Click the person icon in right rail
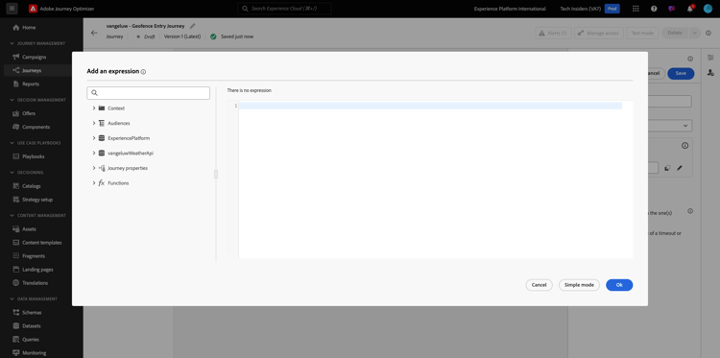Screen dimensions: 720x358 (710, 73)
